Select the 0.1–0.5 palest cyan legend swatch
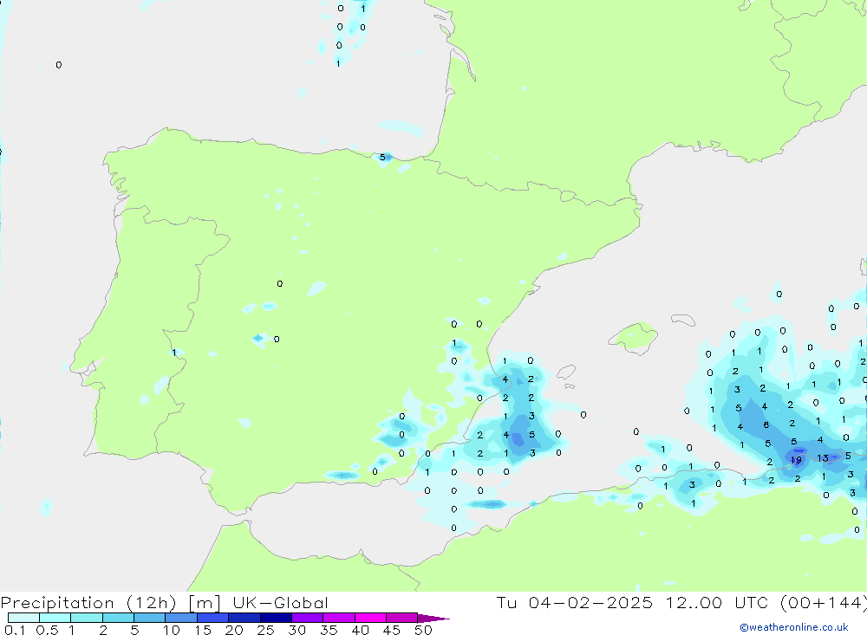 [23, 618]
